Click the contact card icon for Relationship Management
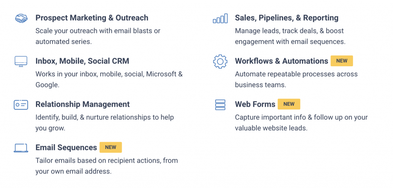393x188 pixels. click(21, 105)
